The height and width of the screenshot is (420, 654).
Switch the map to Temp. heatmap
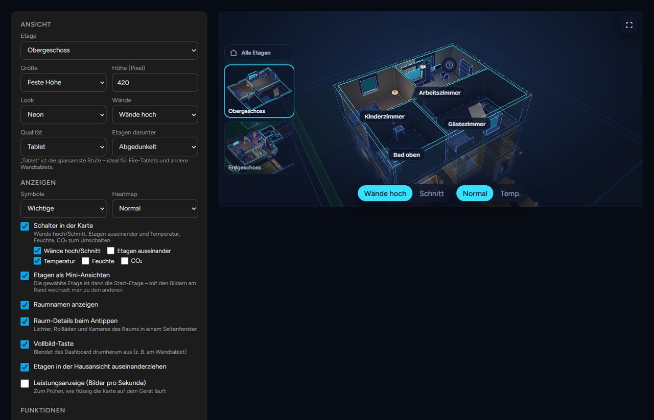510,193
